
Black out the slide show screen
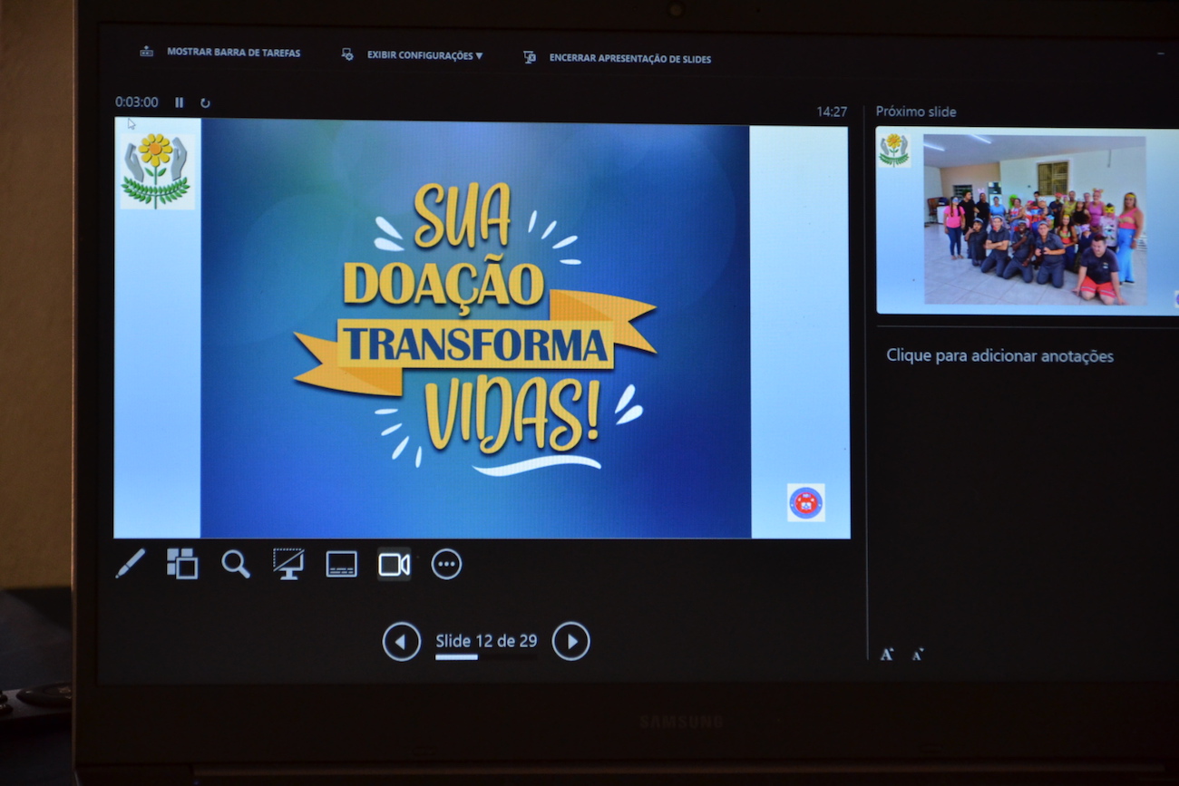coord(288,564)
